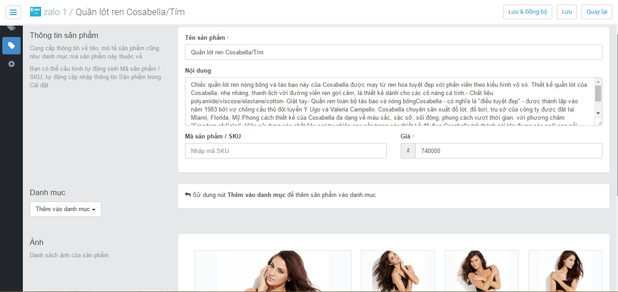Click the reply arrow icon in category hint
The width and height of the screenshot is (618, 292).
(188, 195)
